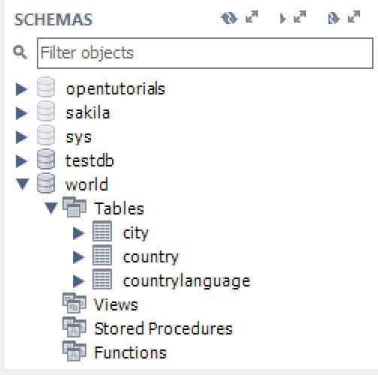Expand the sys schema arrow
The height and width of the screenshot is (375, 378).
(21, 137)
